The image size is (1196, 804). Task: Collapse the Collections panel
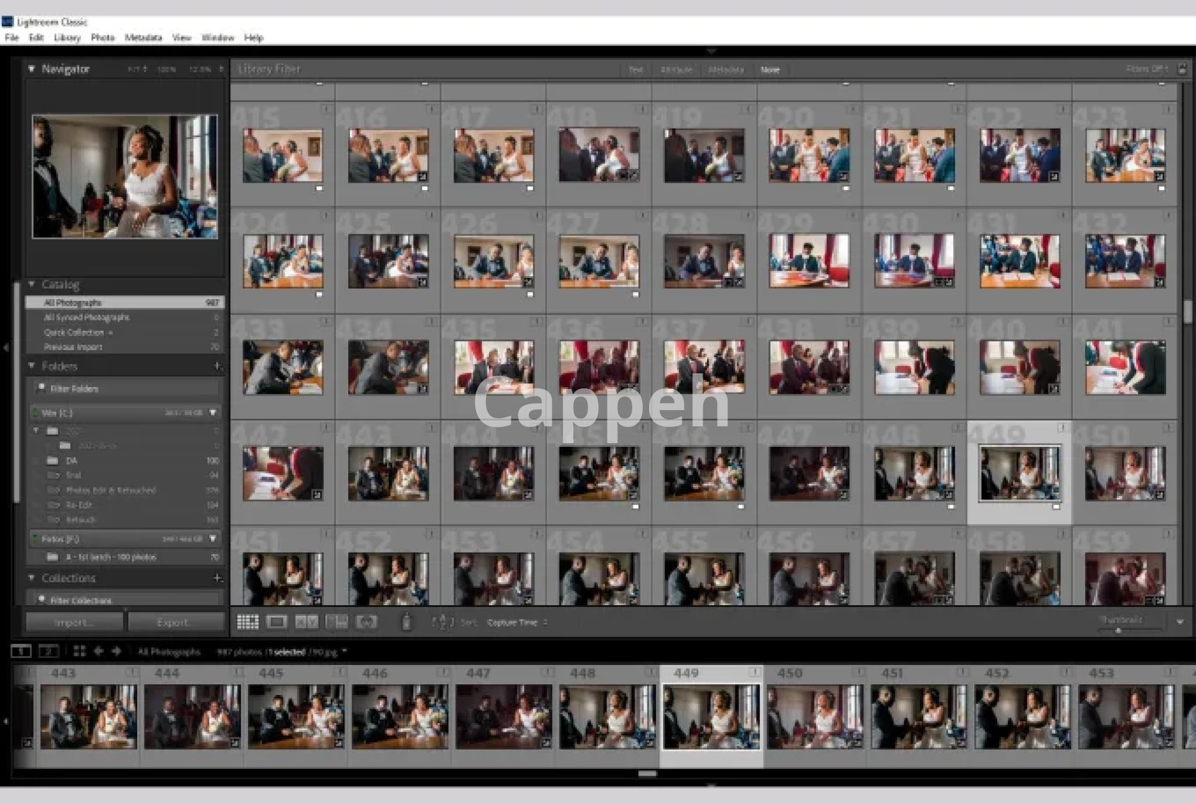[x=32, y=578]
